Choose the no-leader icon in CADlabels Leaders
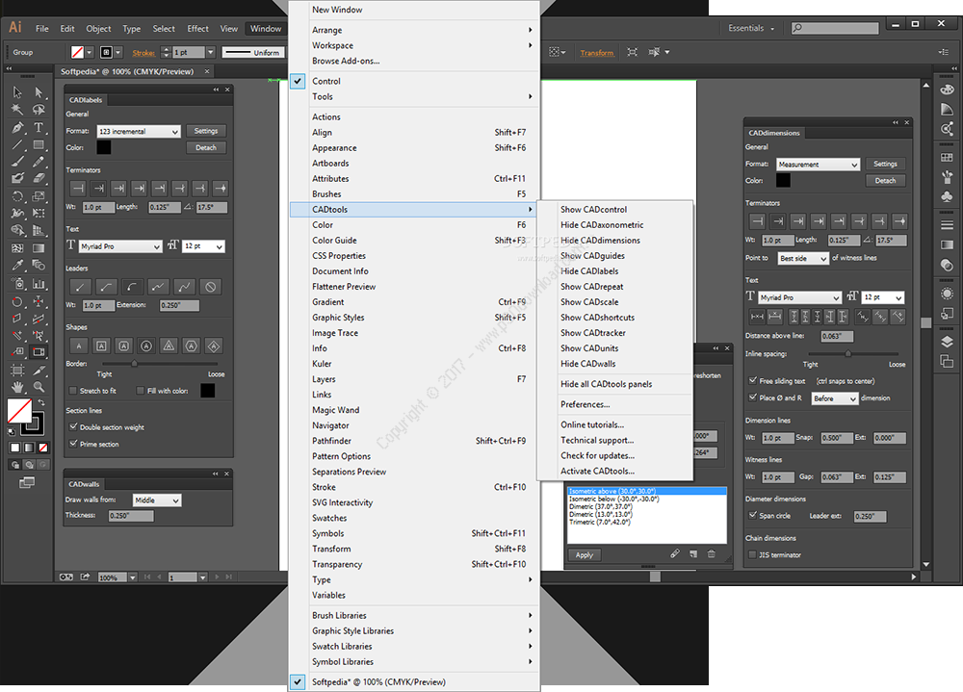Screen dimensions: 963x692 [x=211, y=287]
